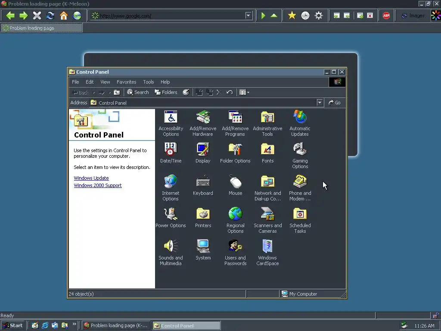Viewport: 441px width, 331px height.
Task: Open File menu in Control Panel
Action: pos(75,82)
